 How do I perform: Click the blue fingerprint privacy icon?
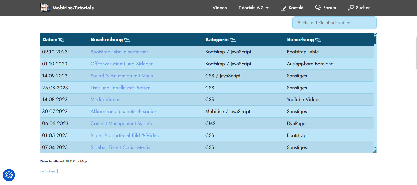pyautogui.click(x=9, y=175)
